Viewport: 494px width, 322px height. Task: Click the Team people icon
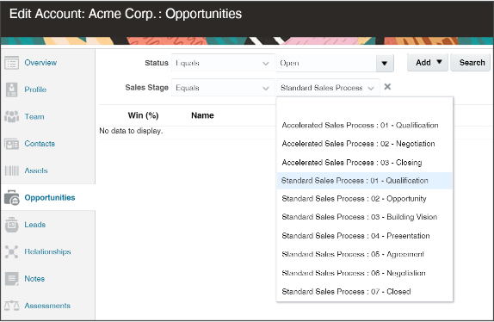pyautogui.click(x=12, y=116)
